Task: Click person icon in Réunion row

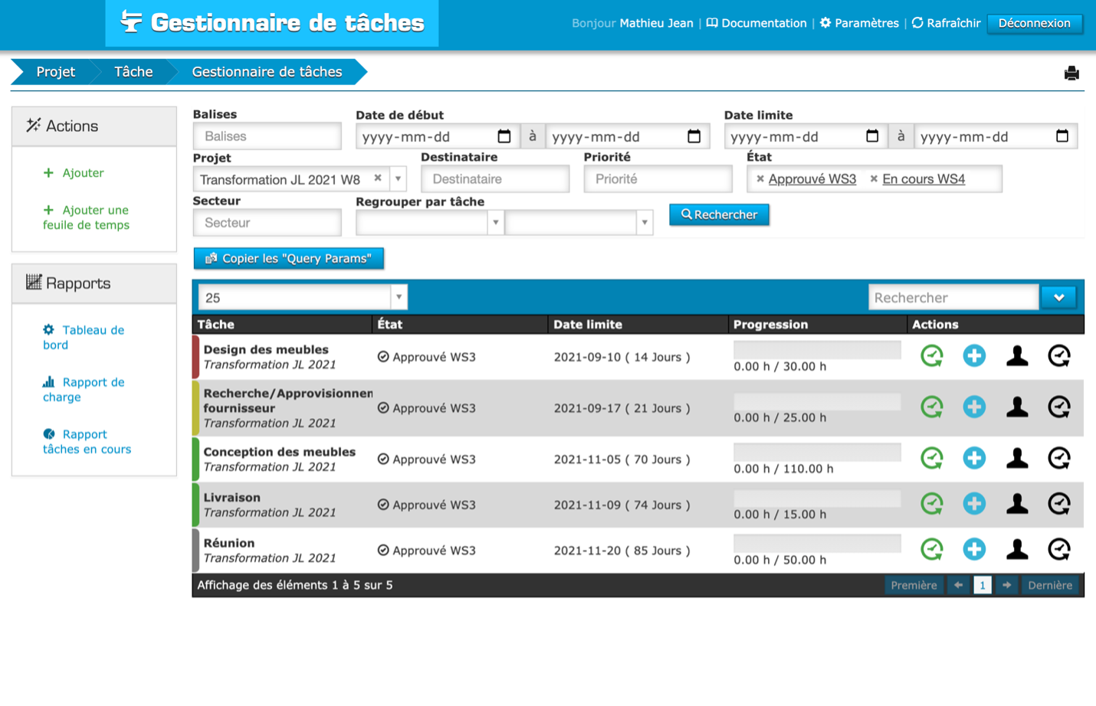Action: coord(1017,549)
